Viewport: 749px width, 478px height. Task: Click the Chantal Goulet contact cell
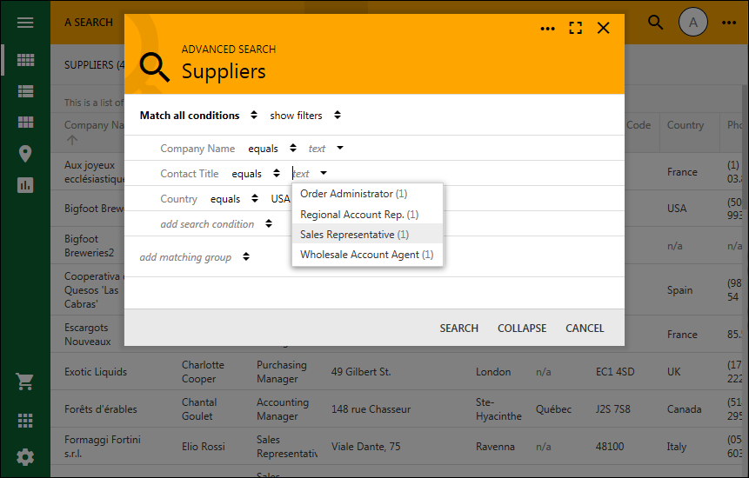click(198, 408)
